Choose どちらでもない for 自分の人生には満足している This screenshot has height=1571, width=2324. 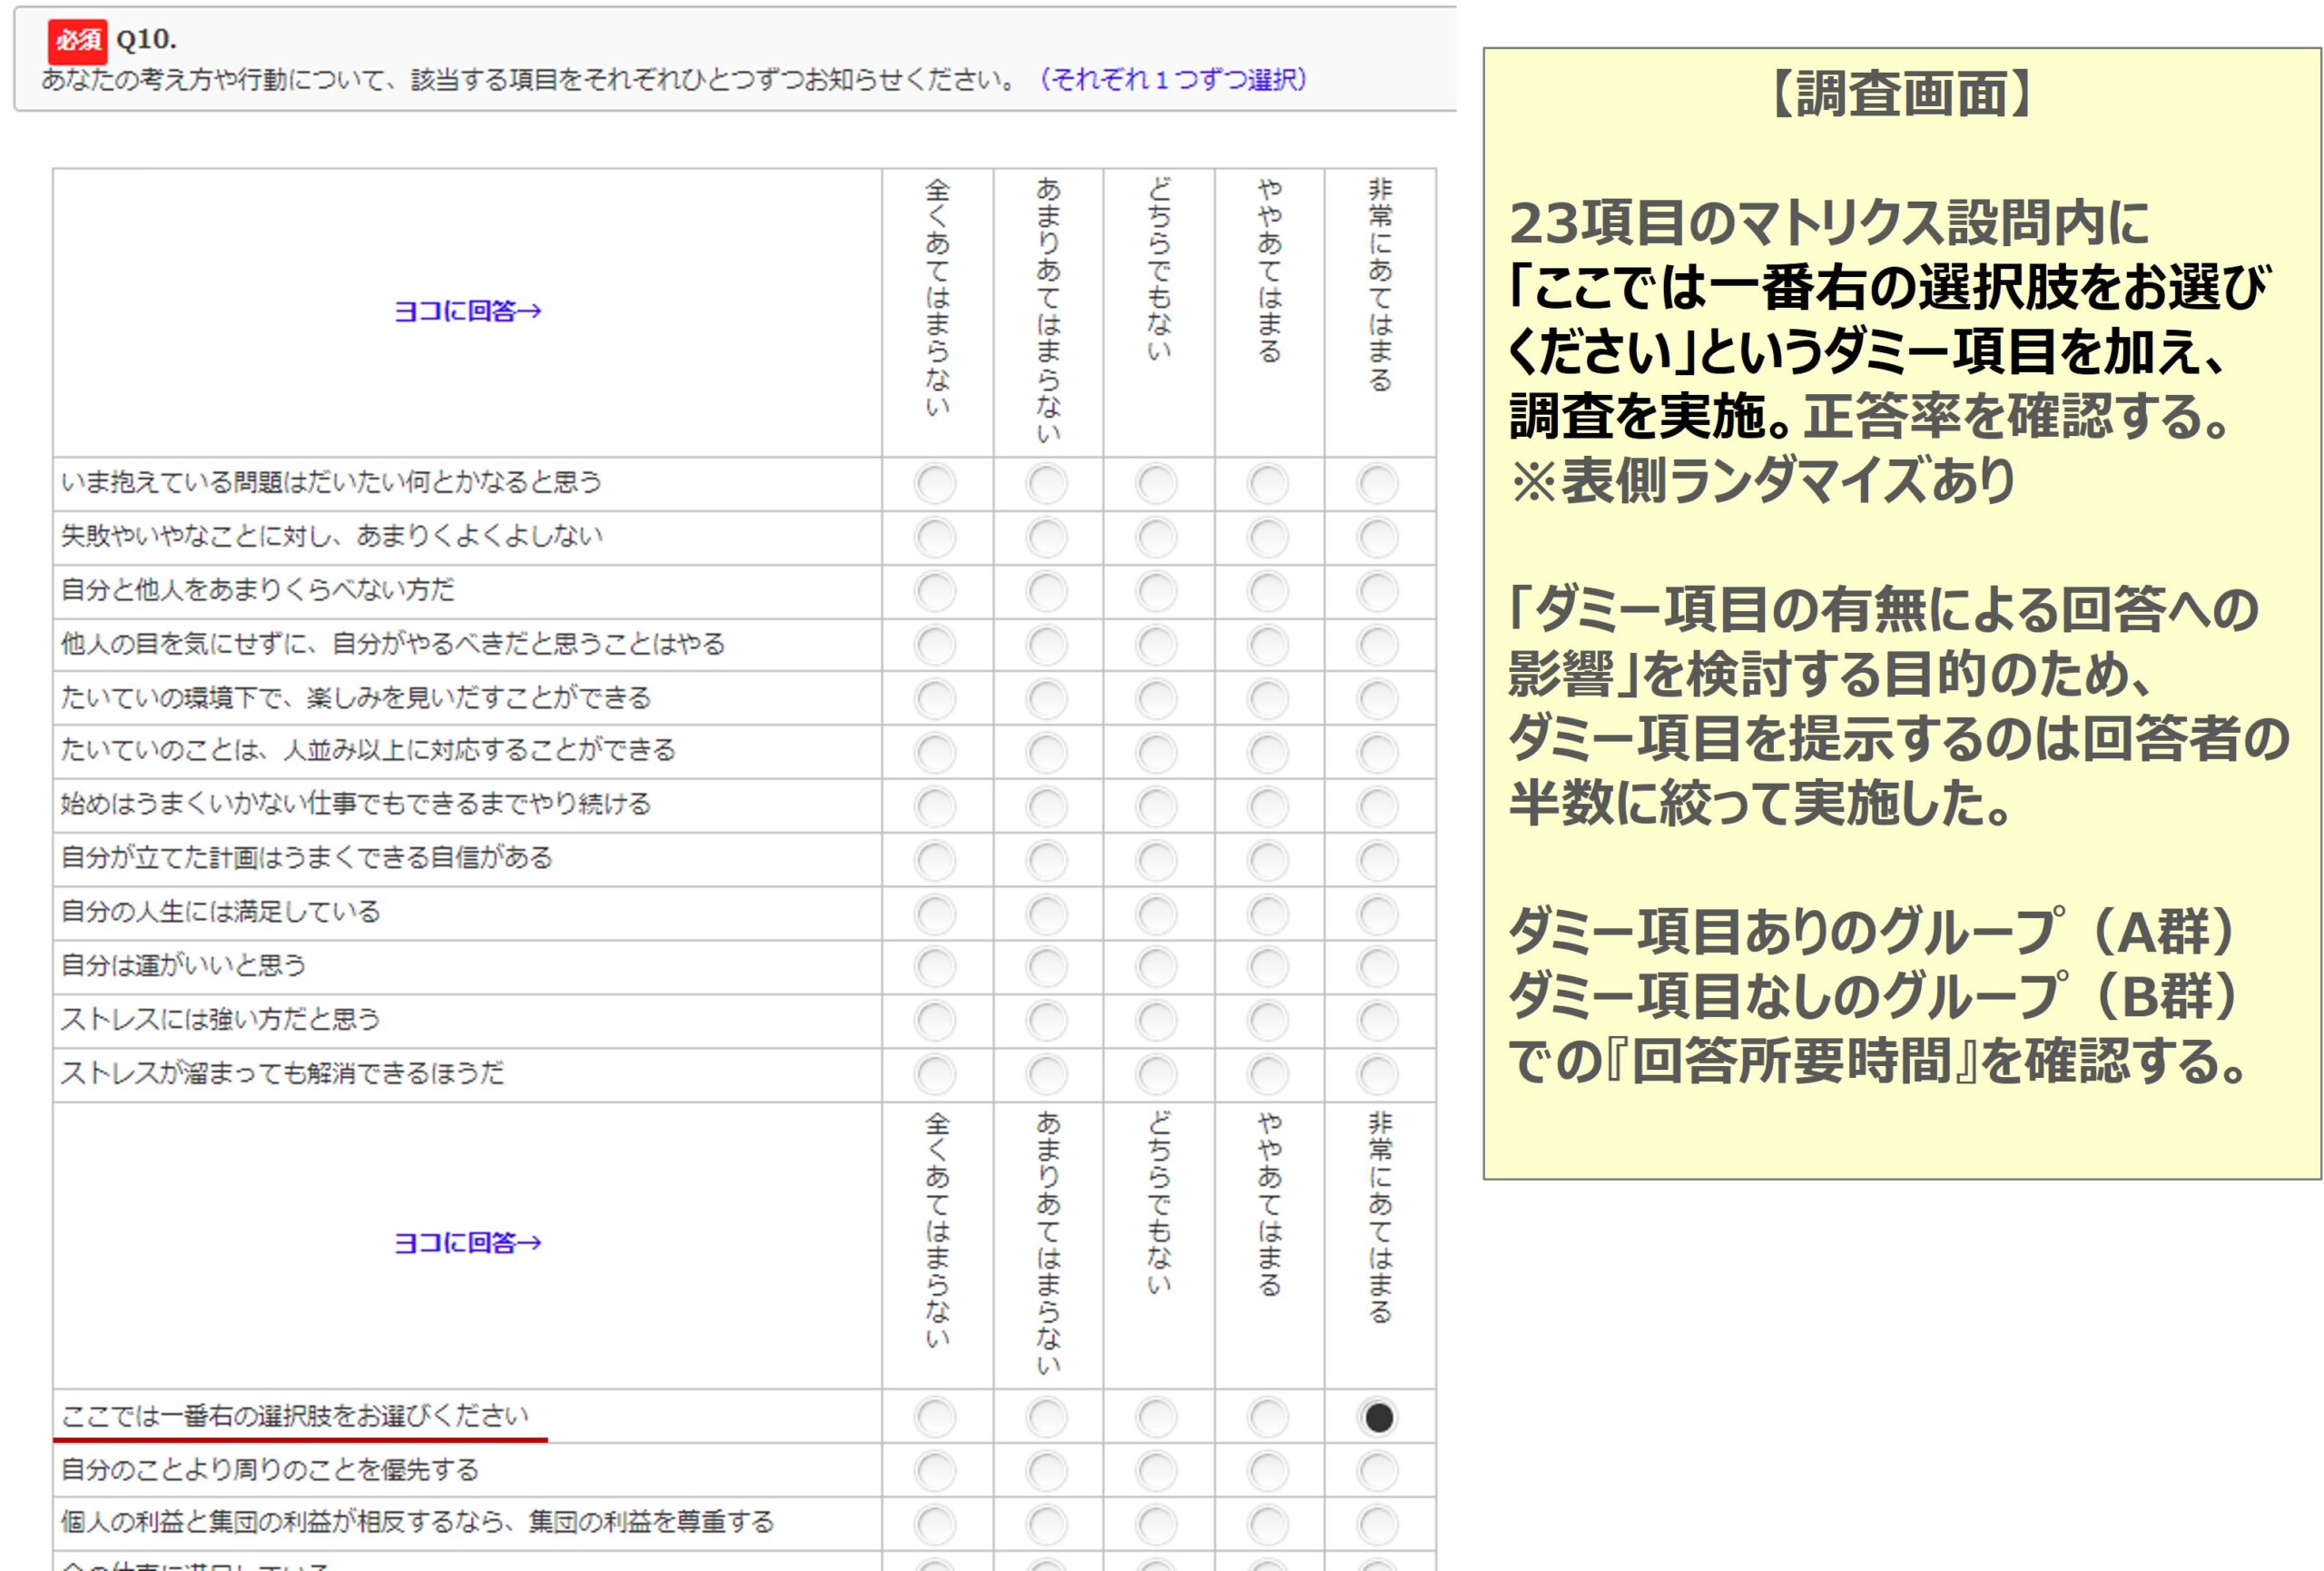point(1157,916)
